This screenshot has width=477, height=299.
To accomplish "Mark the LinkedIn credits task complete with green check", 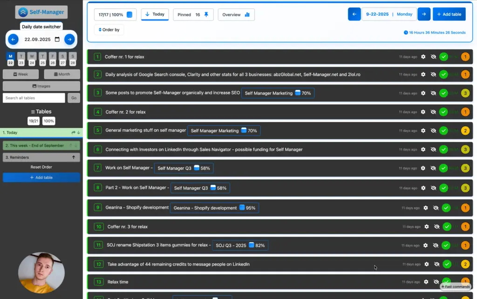I will click(447, 264).
